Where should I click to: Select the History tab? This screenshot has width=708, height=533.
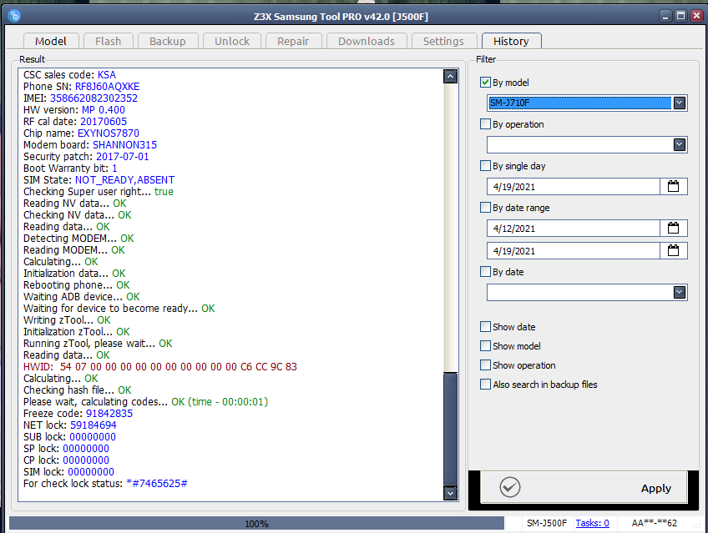pyautogui.click(x=511, y=41)
